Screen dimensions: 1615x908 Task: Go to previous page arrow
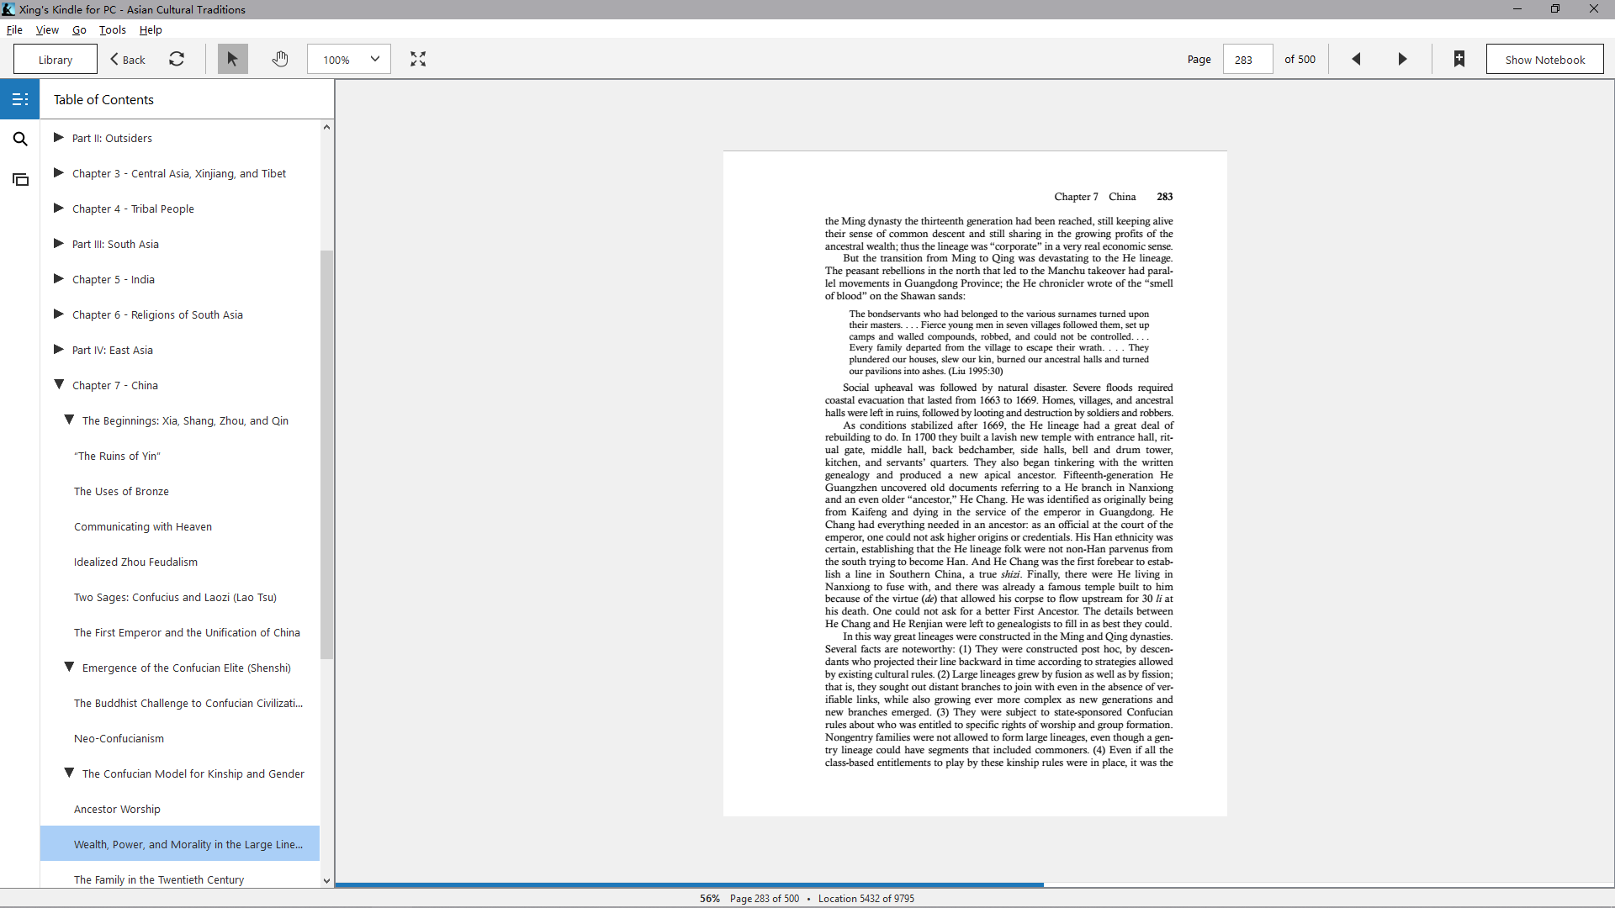pos(1356,59)
